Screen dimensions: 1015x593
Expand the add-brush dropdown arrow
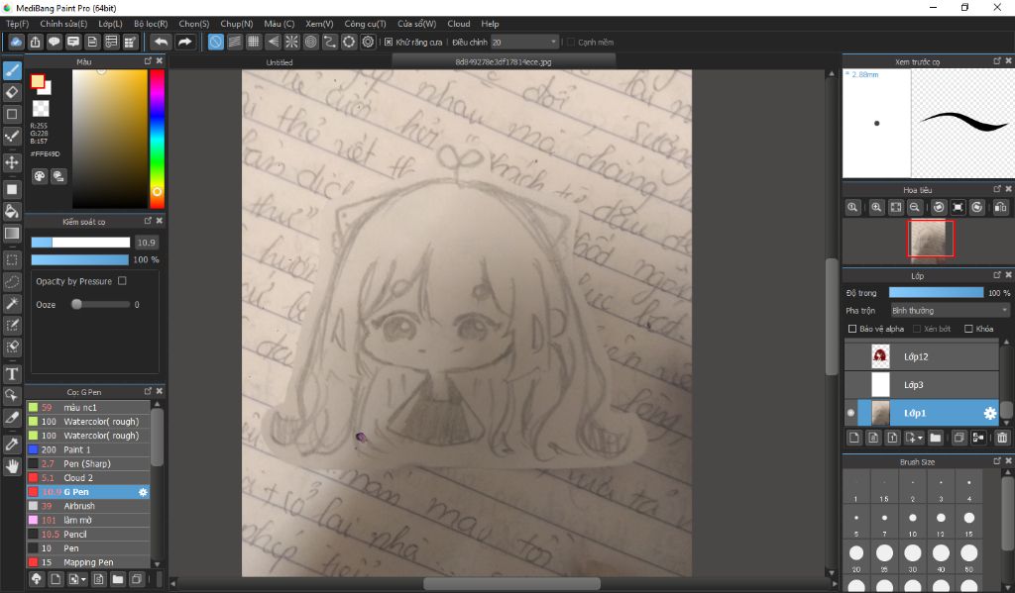(83, 579)
